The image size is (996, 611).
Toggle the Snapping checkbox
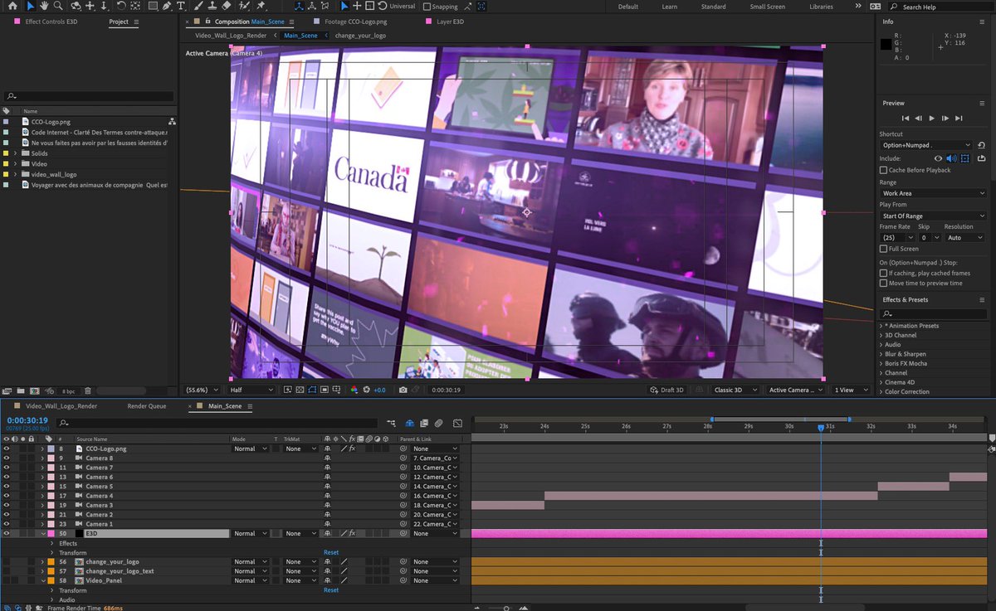[x=427, y=7]
